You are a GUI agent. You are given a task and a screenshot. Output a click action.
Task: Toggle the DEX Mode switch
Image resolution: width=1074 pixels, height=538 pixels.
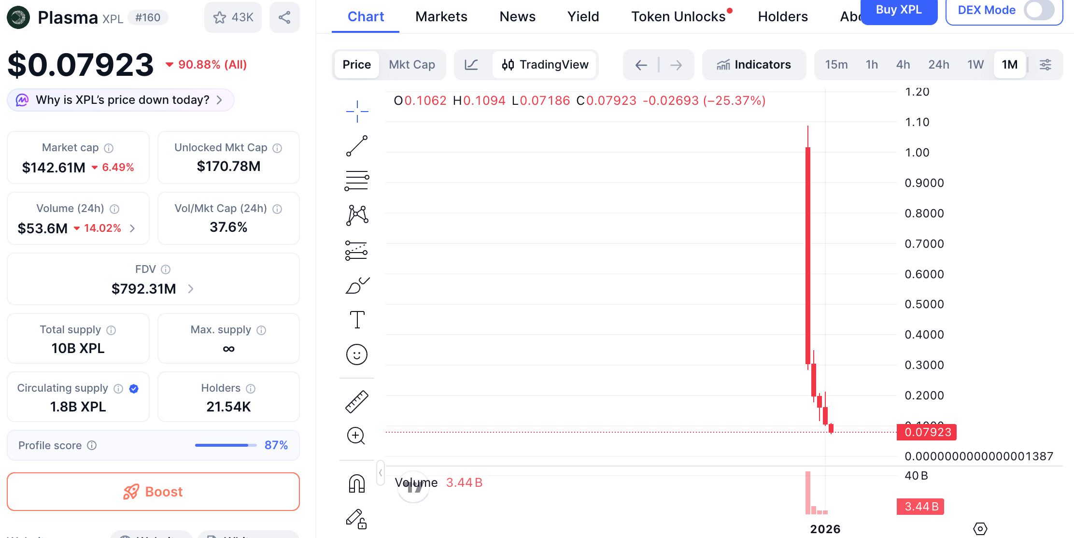(1038, 10)
